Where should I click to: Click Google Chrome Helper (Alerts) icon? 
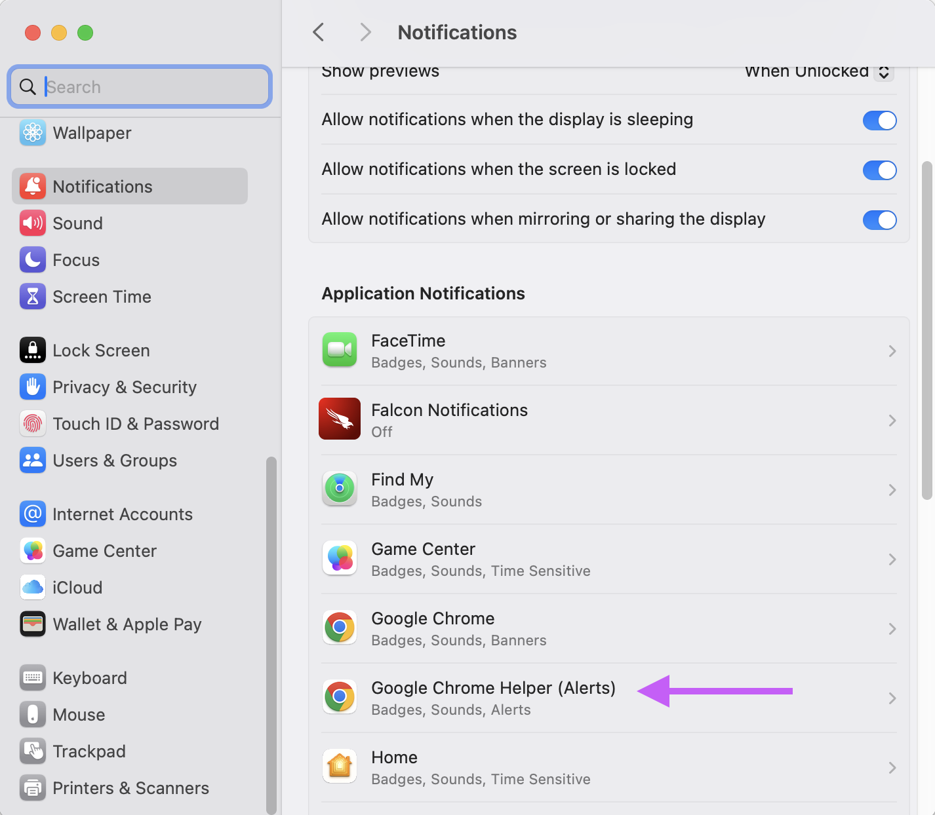[340, 697]
